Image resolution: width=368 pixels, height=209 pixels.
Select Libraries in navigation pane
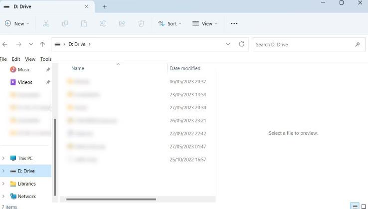pyautogui.click(x=25, y=184)
